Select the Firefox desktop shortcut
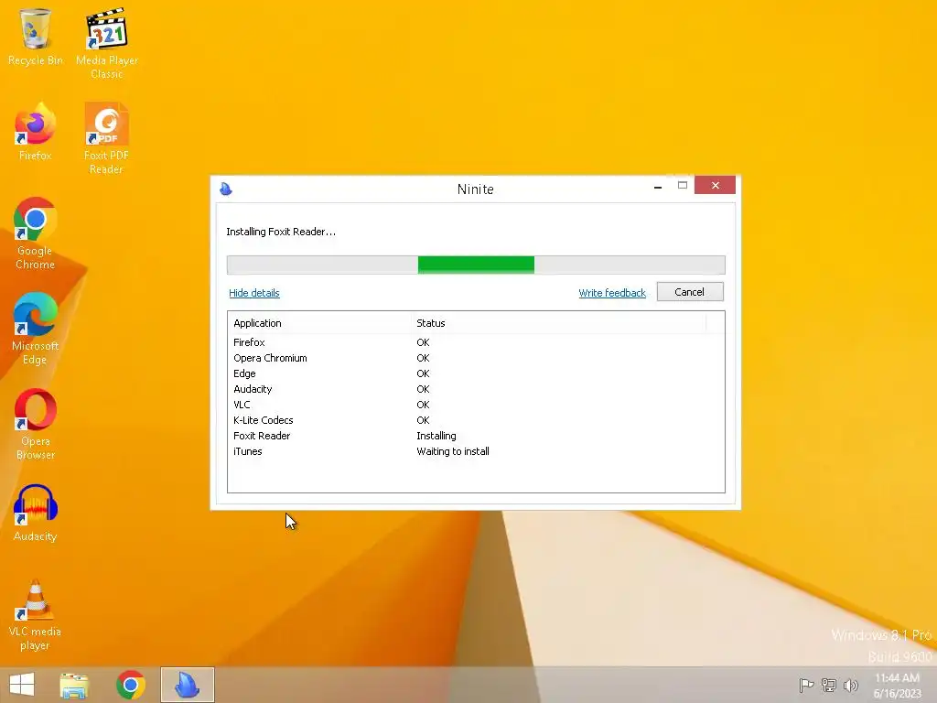 tap(36, 132)
